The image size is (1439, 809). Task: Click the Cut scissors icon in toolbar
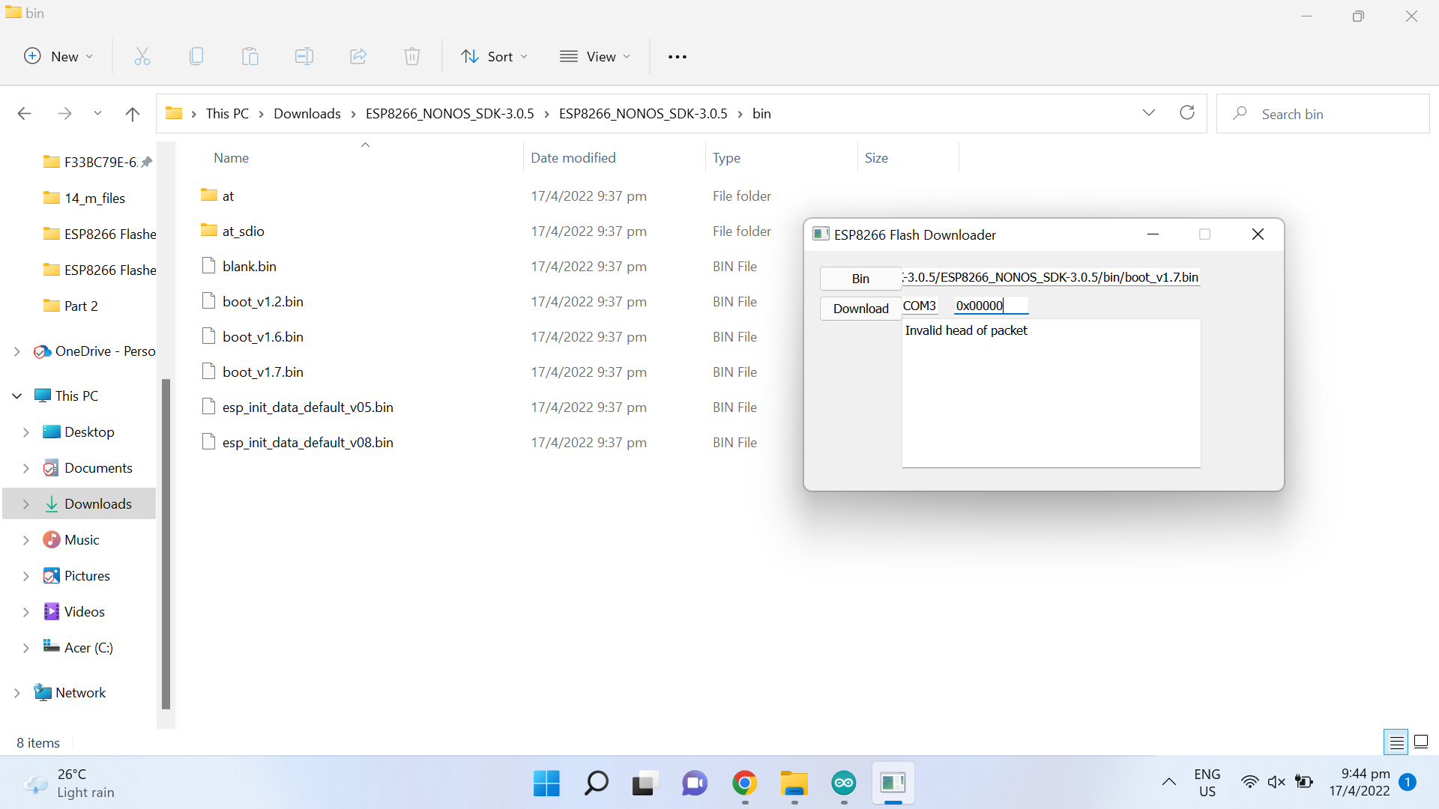(142, 57)
